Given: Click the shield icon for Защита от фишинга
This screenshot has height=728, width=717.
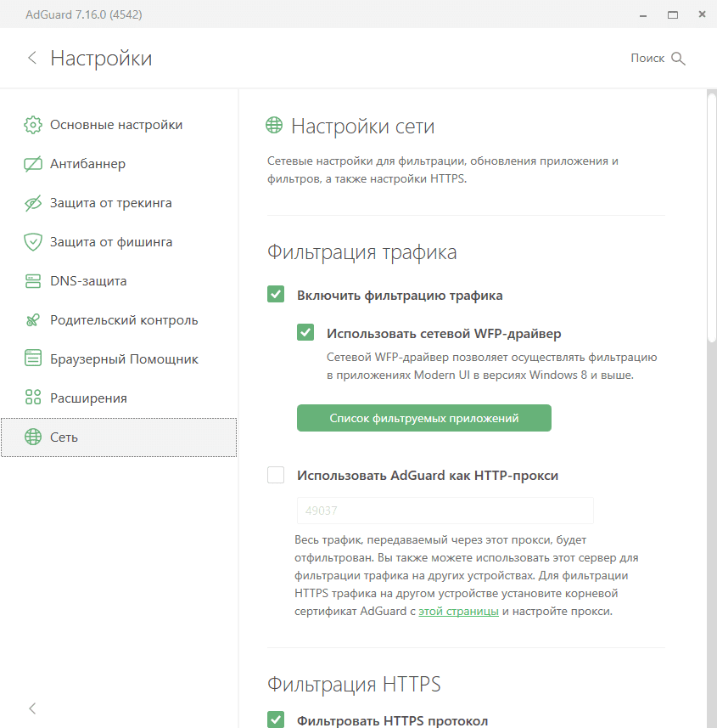Looking at the screenshot, I should (x=33, y=242).
